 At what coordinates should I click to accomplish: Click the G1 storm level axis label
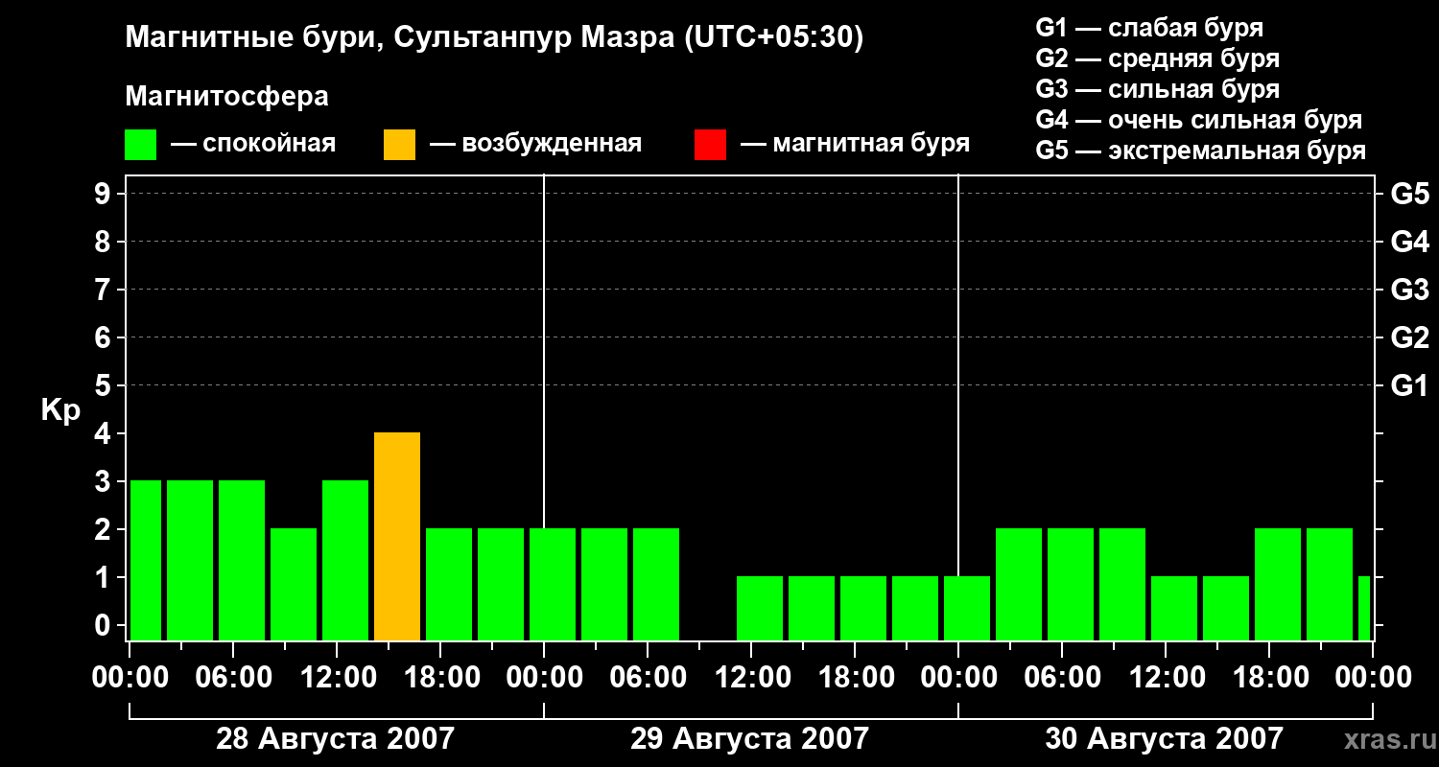(1410, 386)
